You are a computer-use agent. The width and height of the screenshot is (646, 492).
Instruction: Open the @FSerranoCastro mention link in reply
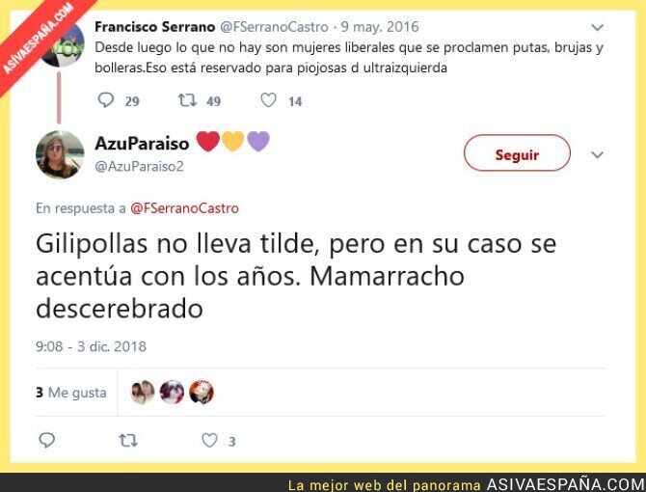tap(184, 208)
